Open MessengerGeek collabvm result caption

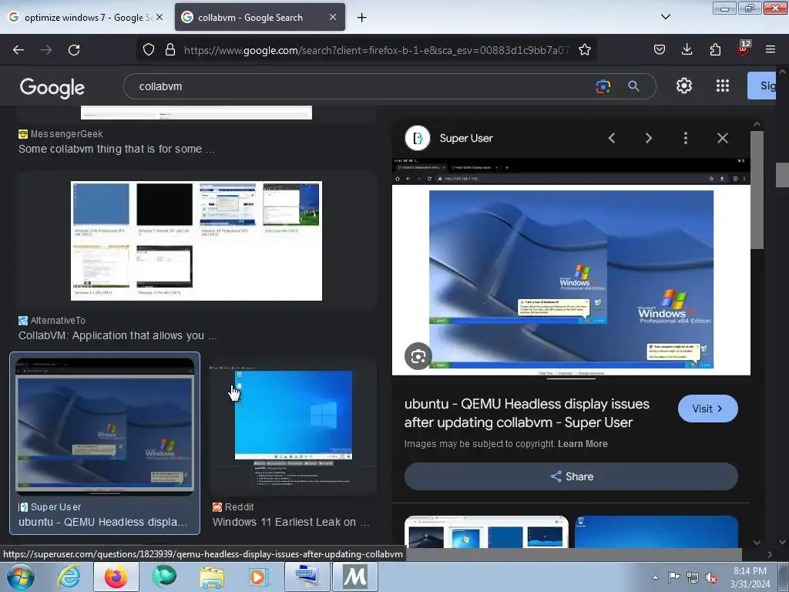[x=117, y=149]
